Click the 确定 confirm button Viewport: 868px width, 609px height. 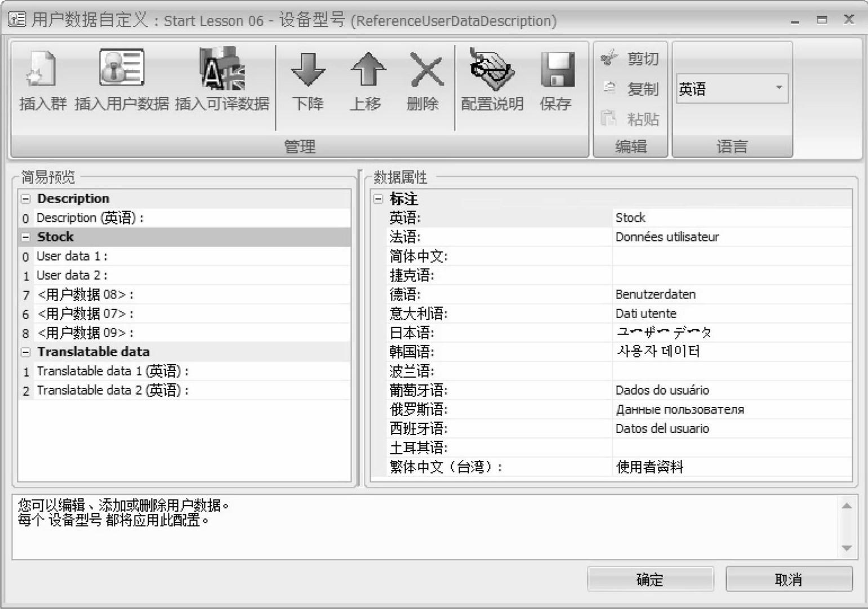(x=650, y=579)
